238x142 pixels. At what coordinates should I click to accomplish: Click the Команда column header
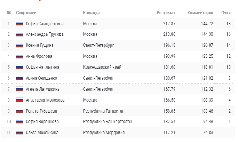91,13
